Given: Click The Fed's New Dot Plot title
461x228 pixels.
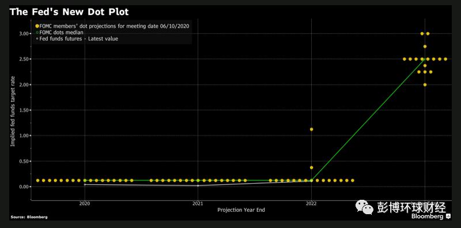Looking at the screenshot, I should click(69, 12).
